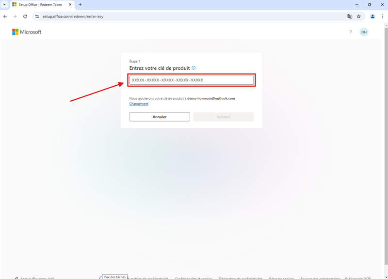Image resolution: width=388 pixels, height=279 pixels.
Task: Click the info icon beside product key heading
Action: [x=194, y=68]
